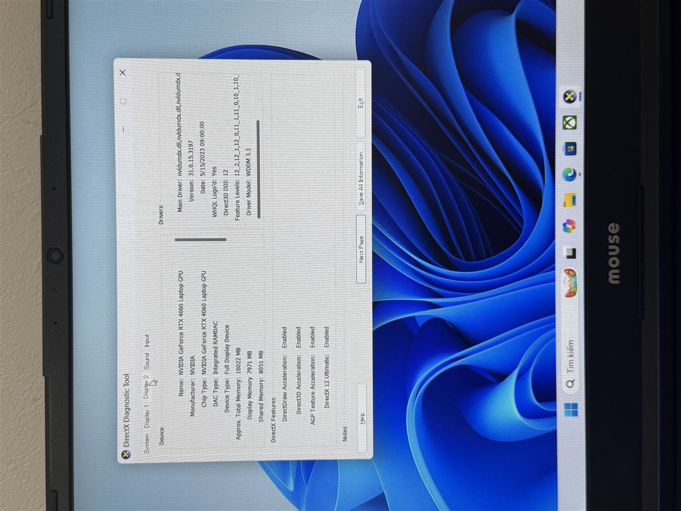Open the Sound tab
The height and width of the screenshot is (511, 681).
(x=147, y=361)
